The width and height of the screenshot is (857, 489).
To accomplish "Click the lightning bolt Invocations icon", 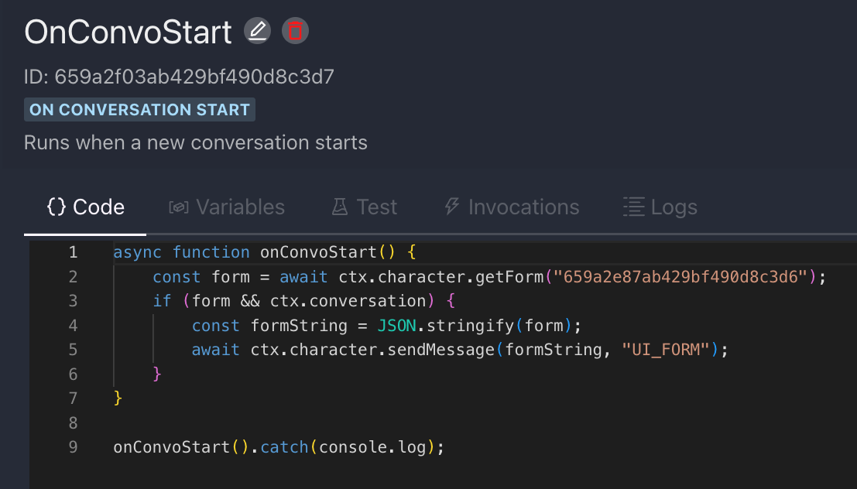I will point(452,207).
